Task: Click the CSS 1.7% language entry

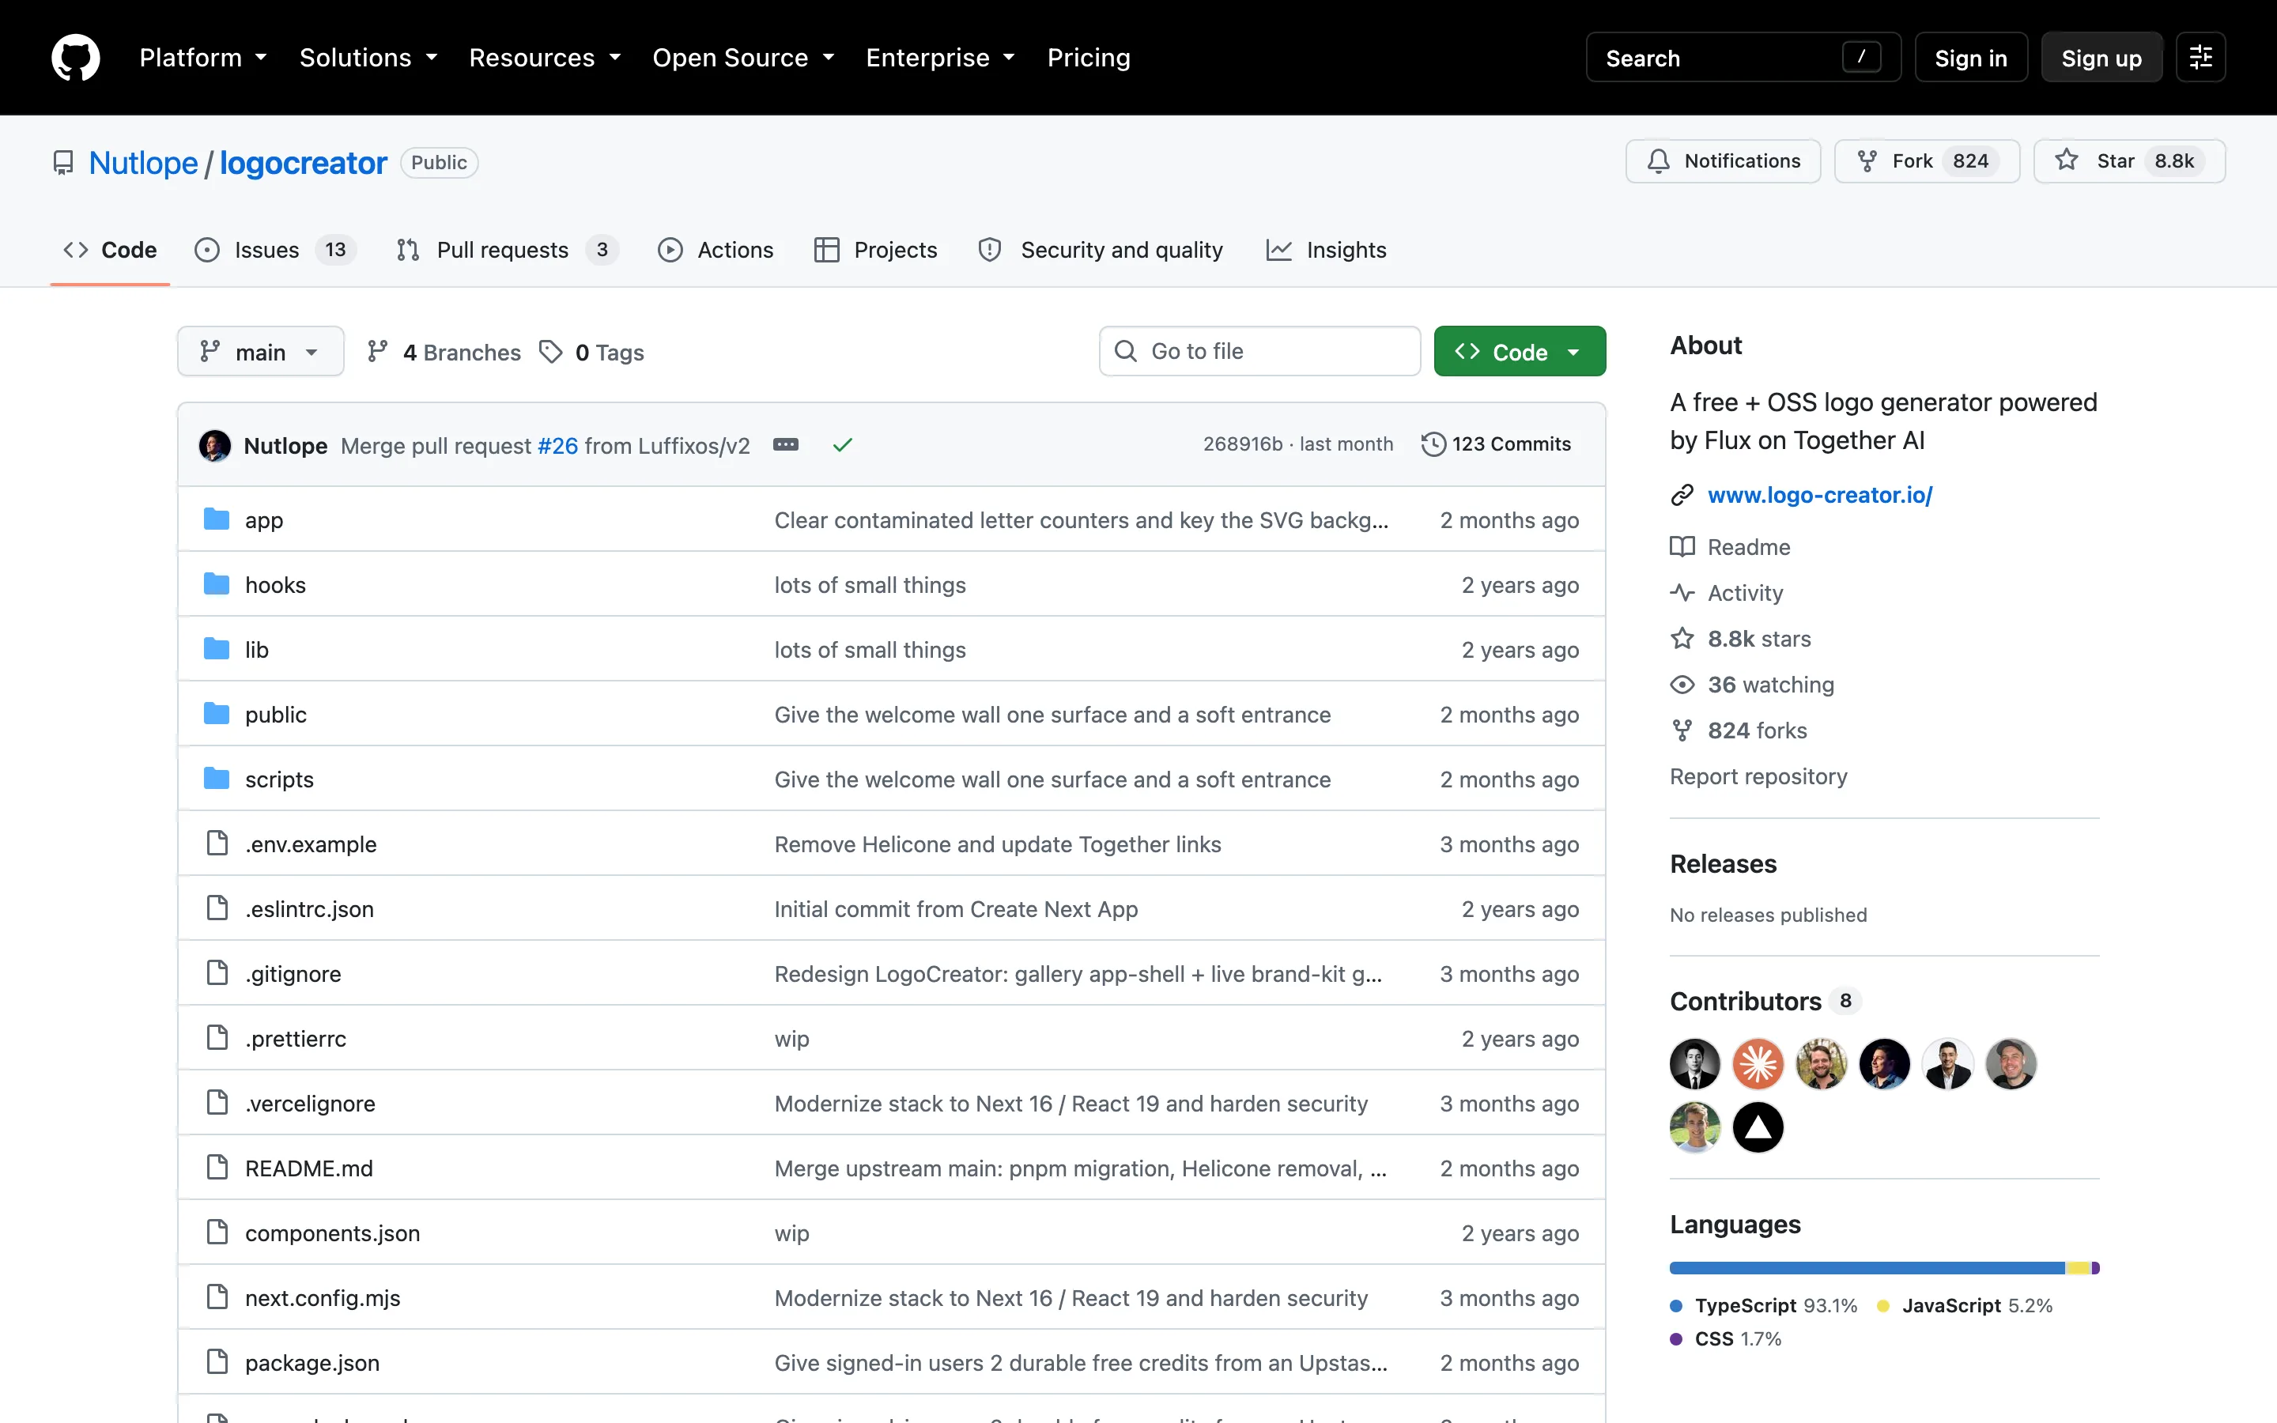Action: 1726,1338
